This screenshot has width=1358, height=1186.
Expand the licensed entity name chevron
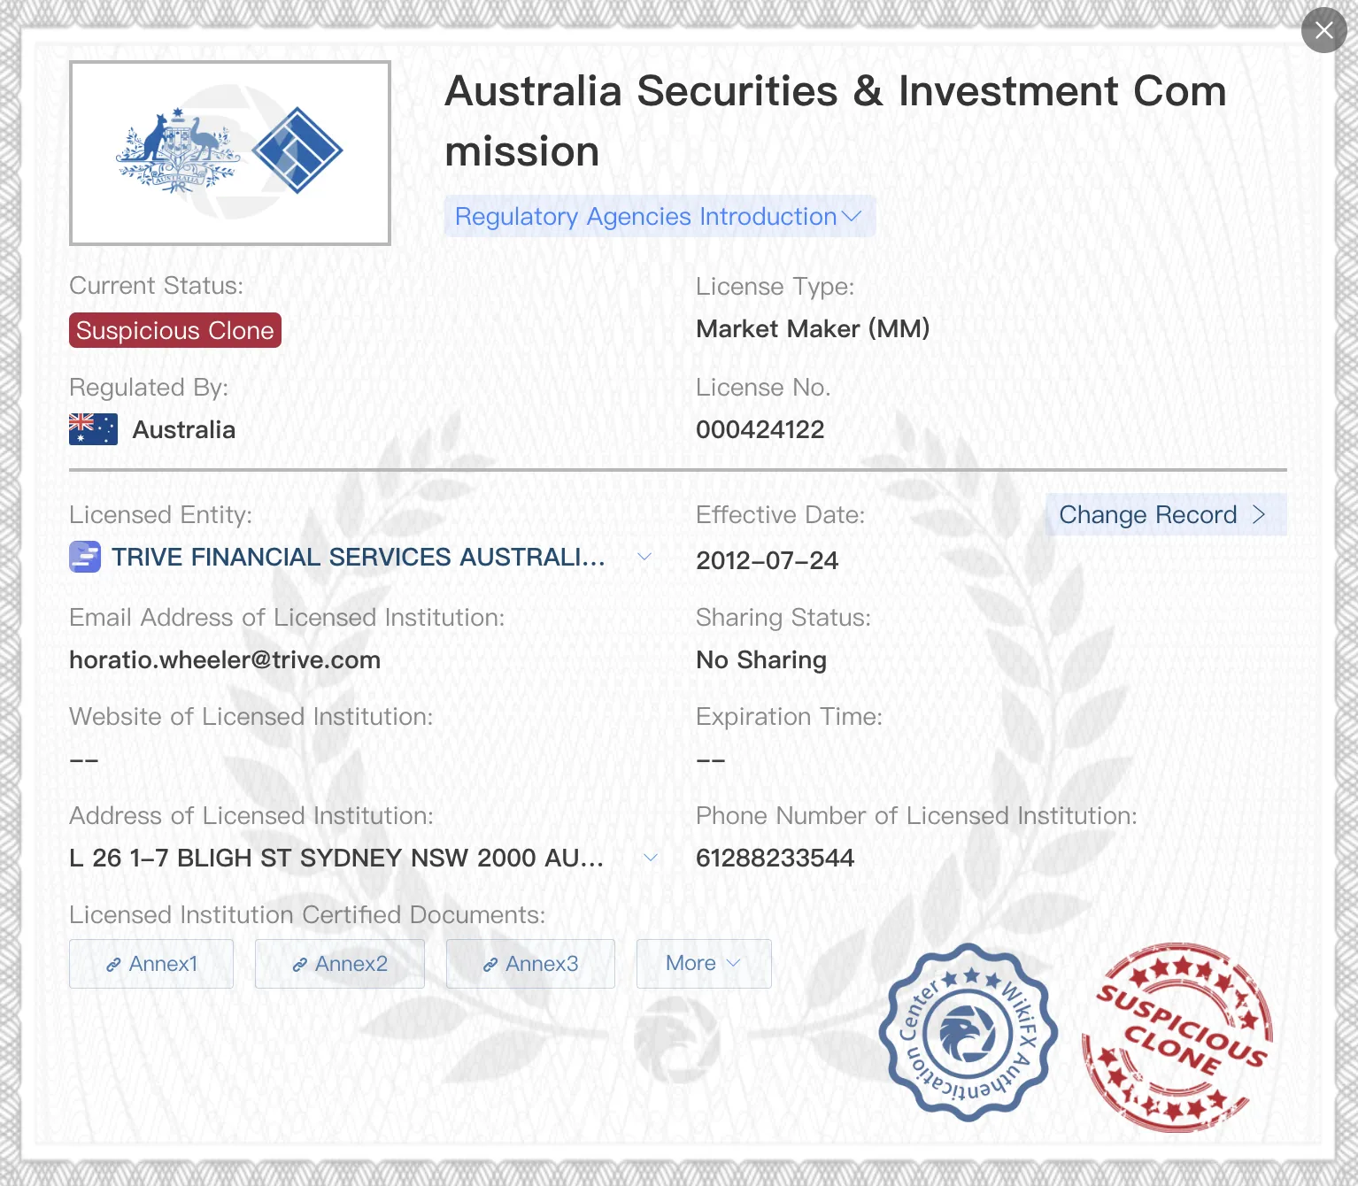[x=644, y=557]
